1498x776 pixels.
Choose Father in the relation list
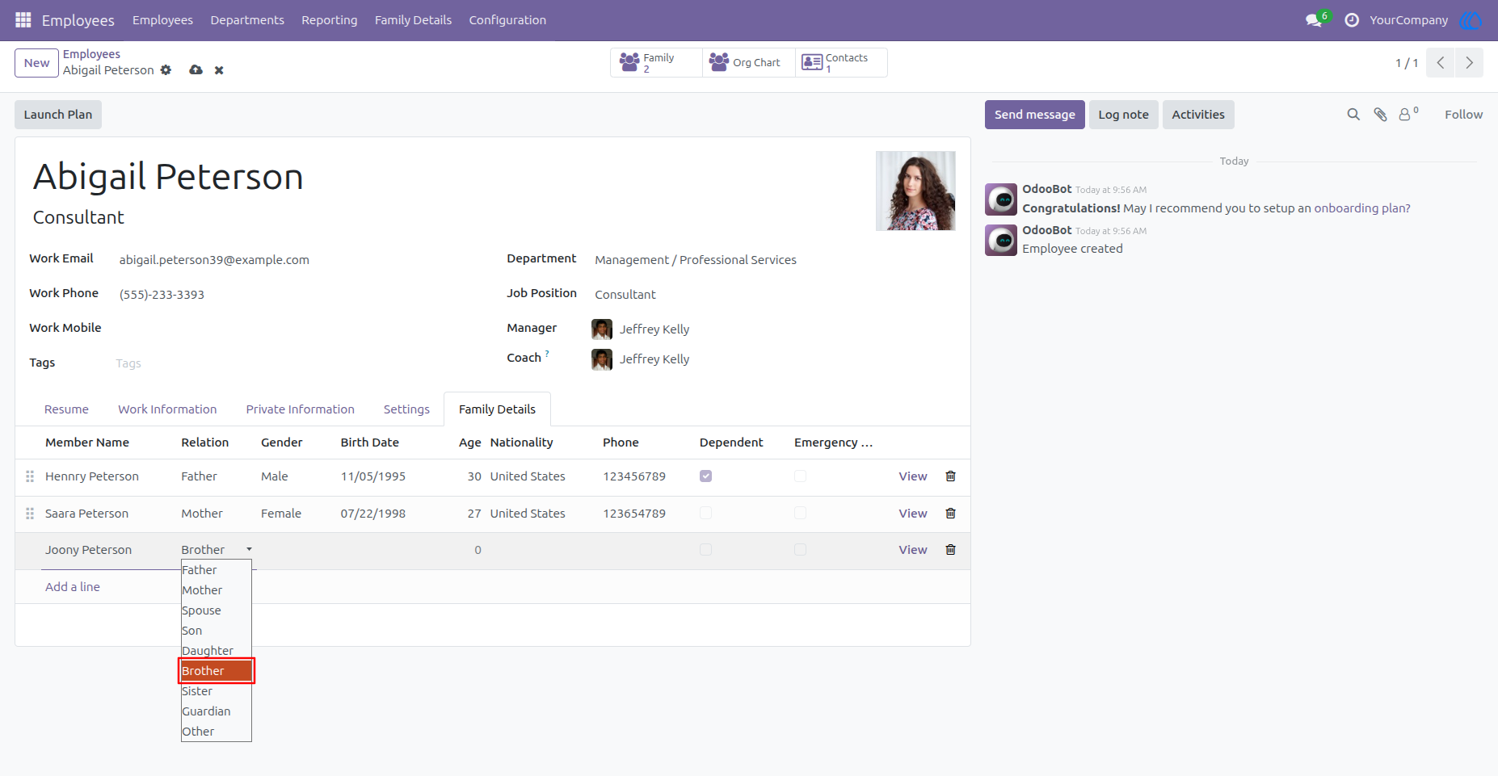pyautogui.click(x=217, y=570)
